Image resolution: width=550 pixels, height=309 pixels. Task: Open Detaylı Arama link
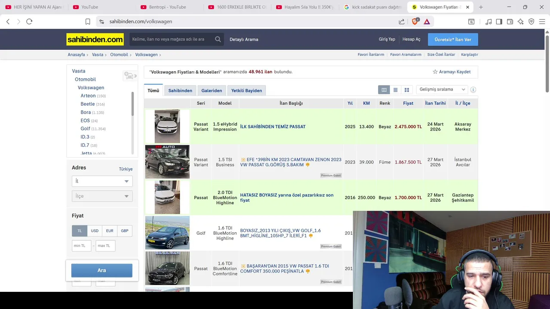244,39
